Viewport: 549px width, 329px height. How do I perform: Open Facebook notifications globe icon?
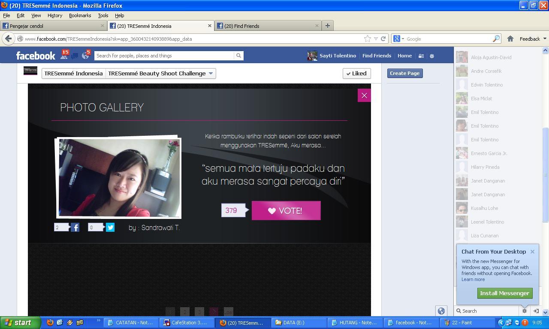[x=85, y=56]
